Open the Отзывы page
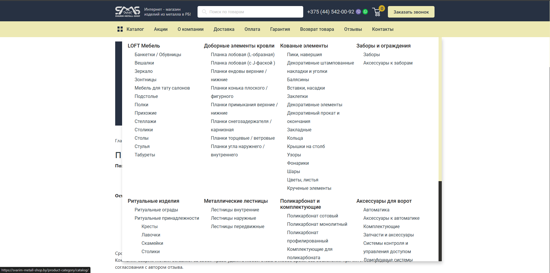 [x=353, y=29]
